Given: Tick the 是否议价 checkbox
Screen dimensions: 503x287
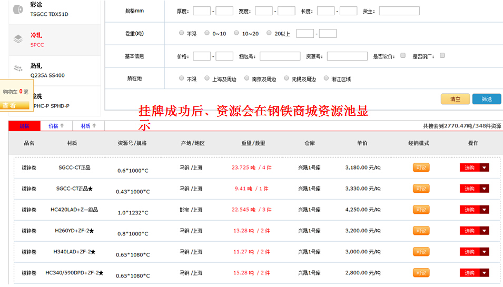Looking at the screenshot, I should point(403,55).
